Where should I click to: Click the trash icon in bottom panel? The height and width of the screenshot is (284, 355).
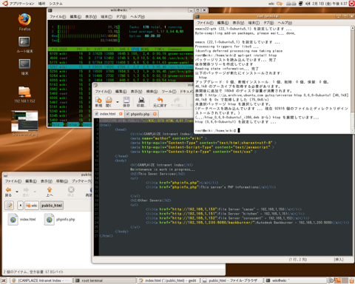click(351, 280)
